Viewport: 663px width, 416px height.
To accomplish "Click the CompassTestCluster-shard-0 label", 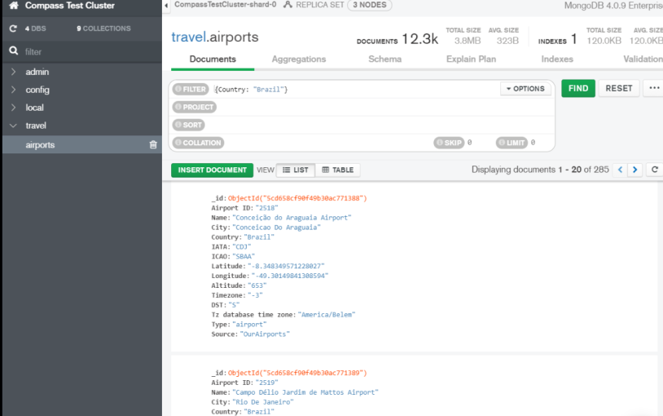I will [x=226, y=5].
